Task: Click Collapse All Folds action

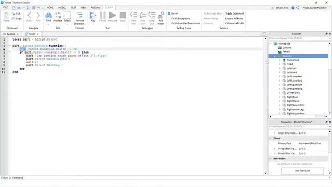Action: point(234,23)
